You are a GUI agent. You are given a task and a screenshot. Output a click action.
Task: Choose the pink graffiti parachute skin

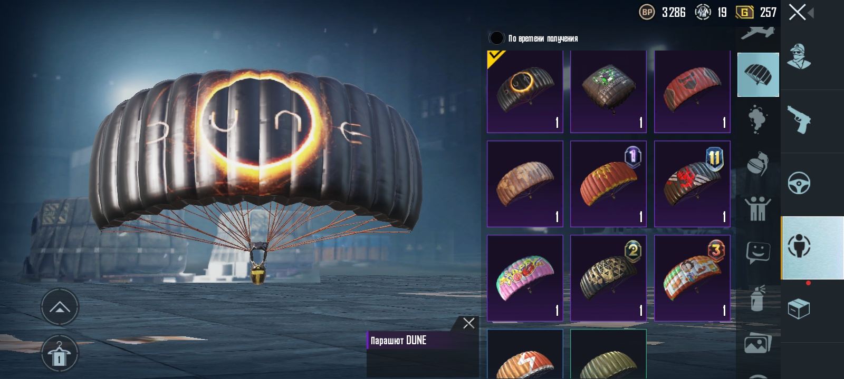(525, 278)
